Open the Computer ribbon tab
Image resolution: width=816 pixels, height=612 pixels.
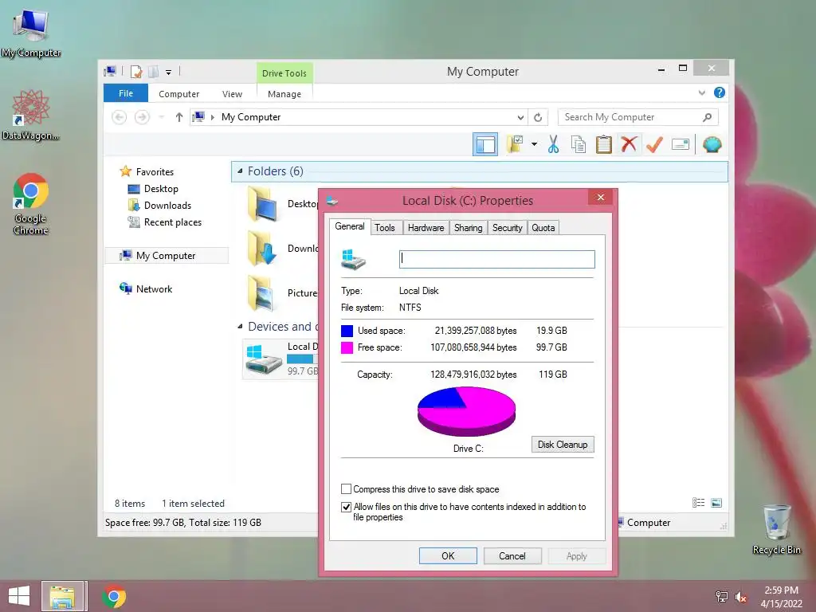[x=179, y=94]
